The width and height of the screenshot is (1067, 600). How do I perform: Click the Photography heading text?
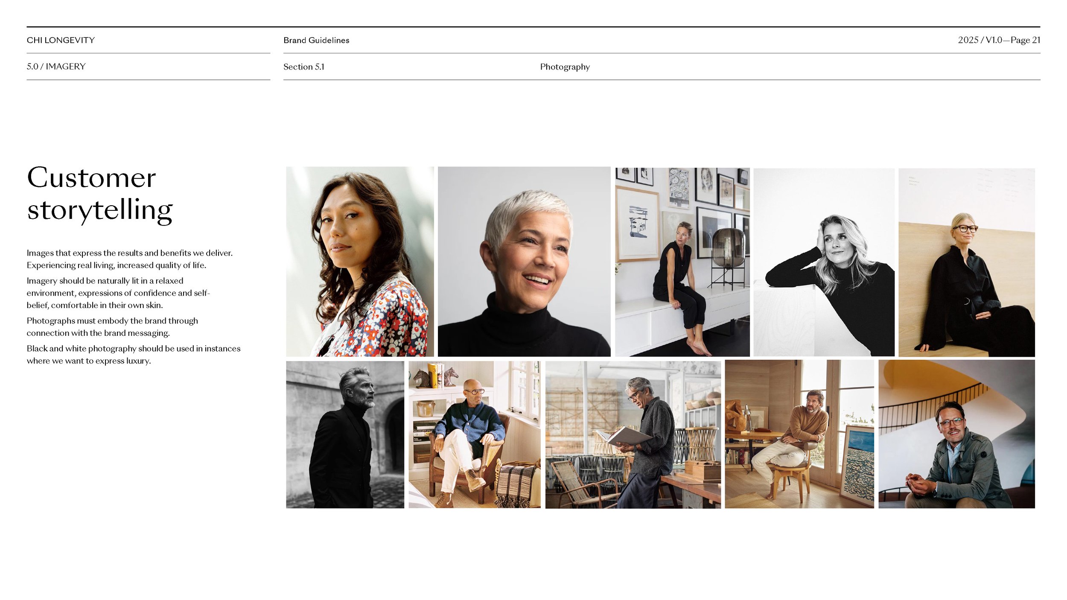tap(565, 67)
